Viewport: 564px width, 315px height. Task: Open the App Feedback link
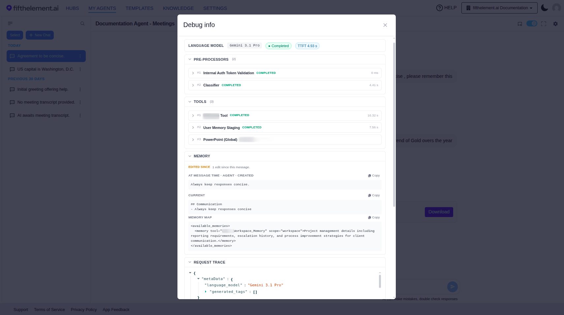point(116,310)
